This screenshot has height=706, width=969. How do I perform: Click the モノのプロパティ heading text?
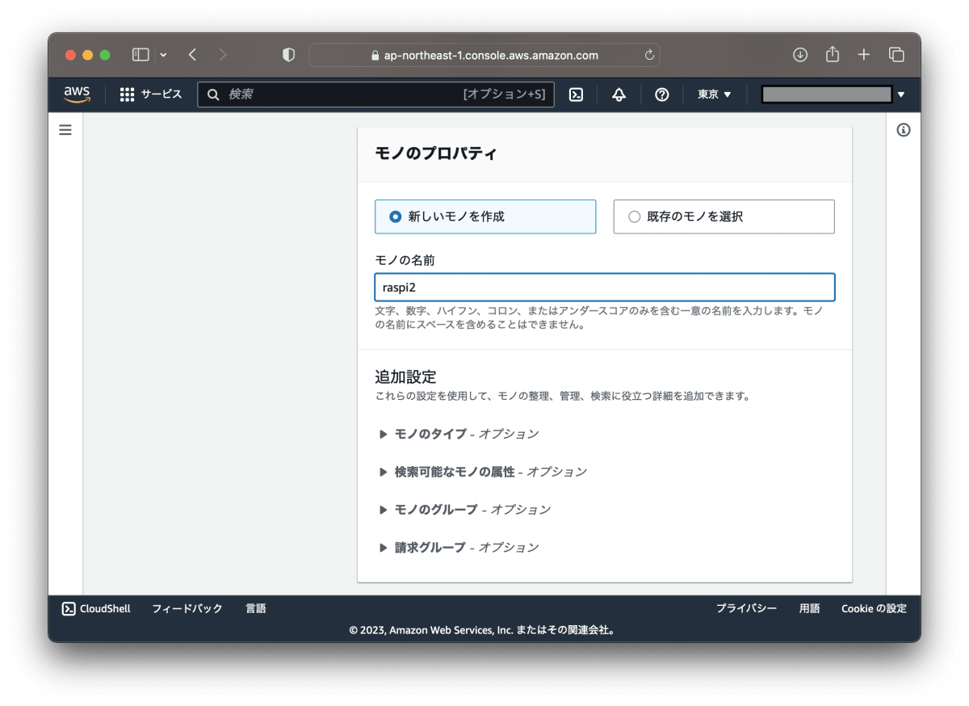tap(436, 153)
